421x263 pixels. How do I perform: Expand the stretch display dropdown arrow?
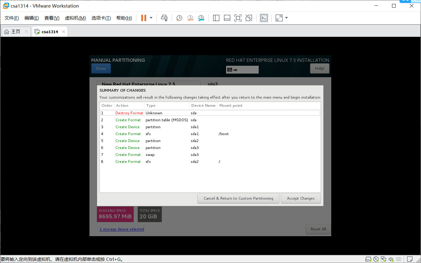(287, 18)
